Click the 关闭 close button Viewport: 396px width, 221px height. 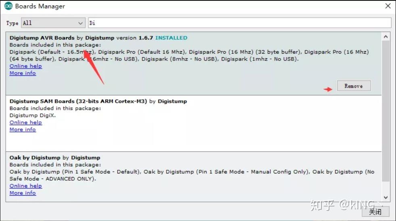[x=375, y=212]
